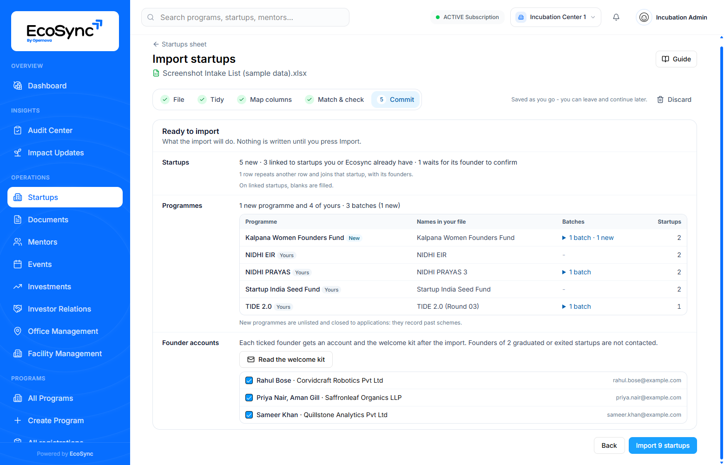Click the Facility Management building icon

[x=18, y=353]
